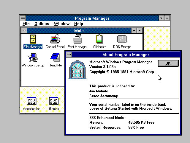The width and height of the screenshot is (190, 143).
Task: Select the Accessories group icon
Action: 31,101
